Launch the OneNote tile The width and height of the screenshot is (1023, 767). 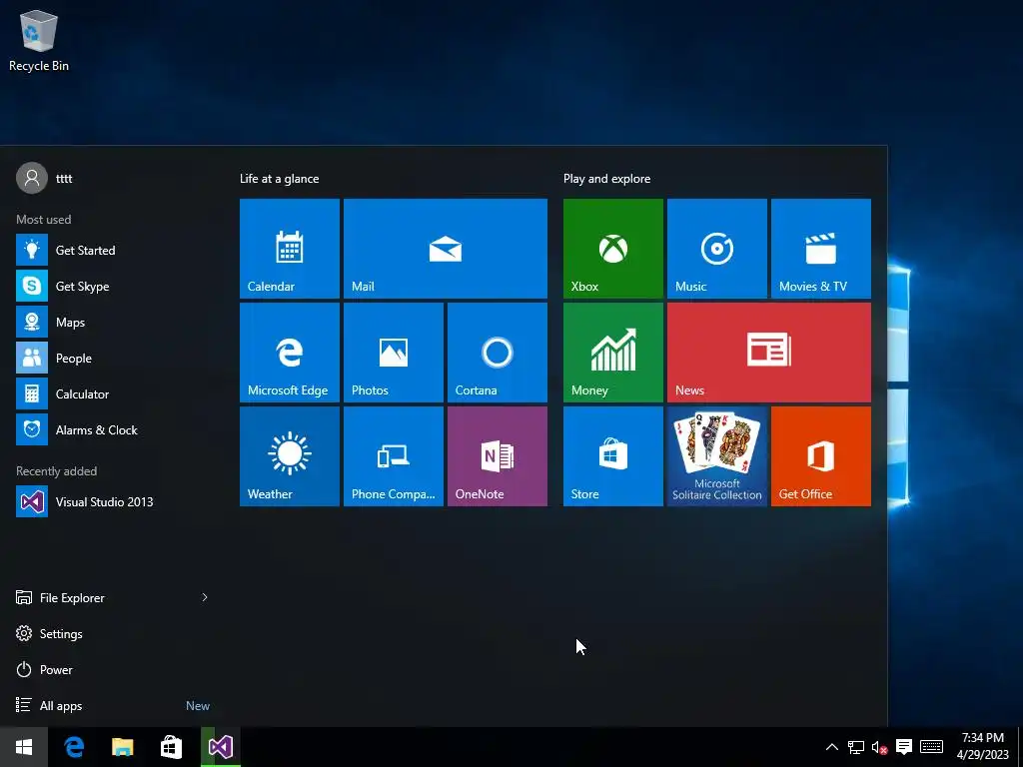coord(498,455)
